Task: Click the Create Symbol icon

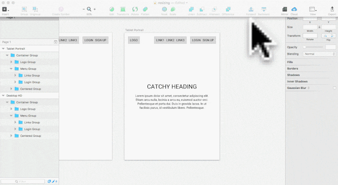Action: tap(61, 9)
